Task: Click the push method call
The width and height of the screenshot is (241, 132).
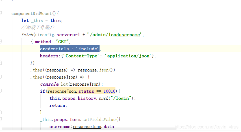Action: (103, 98)
